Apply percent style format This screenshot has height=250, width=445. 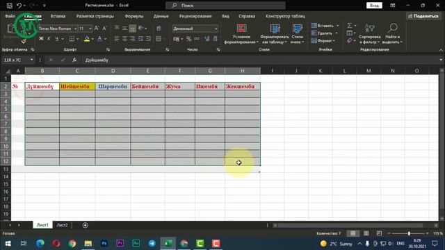click(188, 39)
